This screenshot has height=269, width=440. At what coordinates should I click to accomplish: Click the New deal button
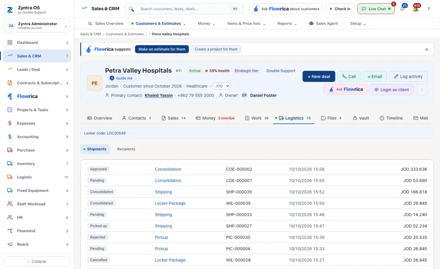pyautogui.click(x=319, y=76)
